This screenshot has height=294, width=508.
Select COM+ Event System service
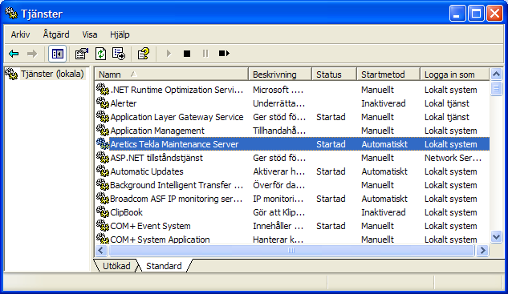click(150, 226)
